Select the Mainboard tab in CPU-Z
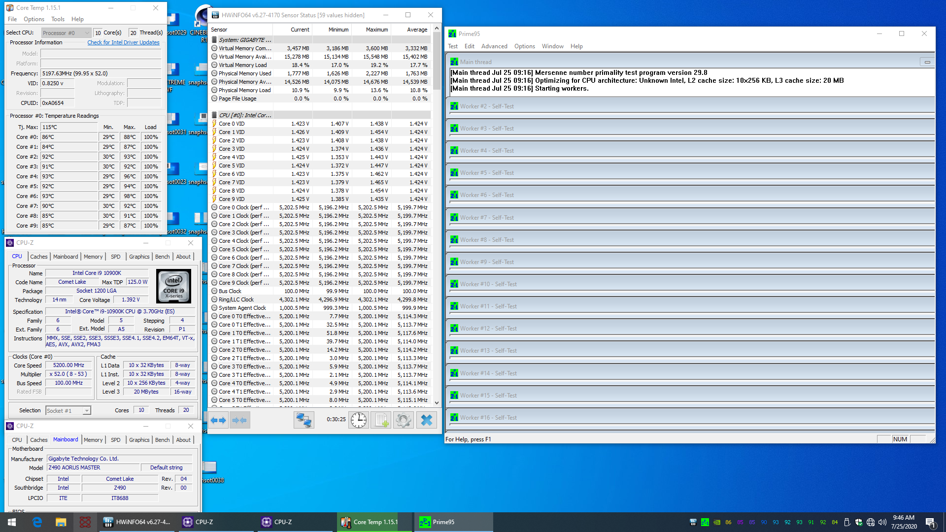Viewport: 946px width, 532px height. 65,440
